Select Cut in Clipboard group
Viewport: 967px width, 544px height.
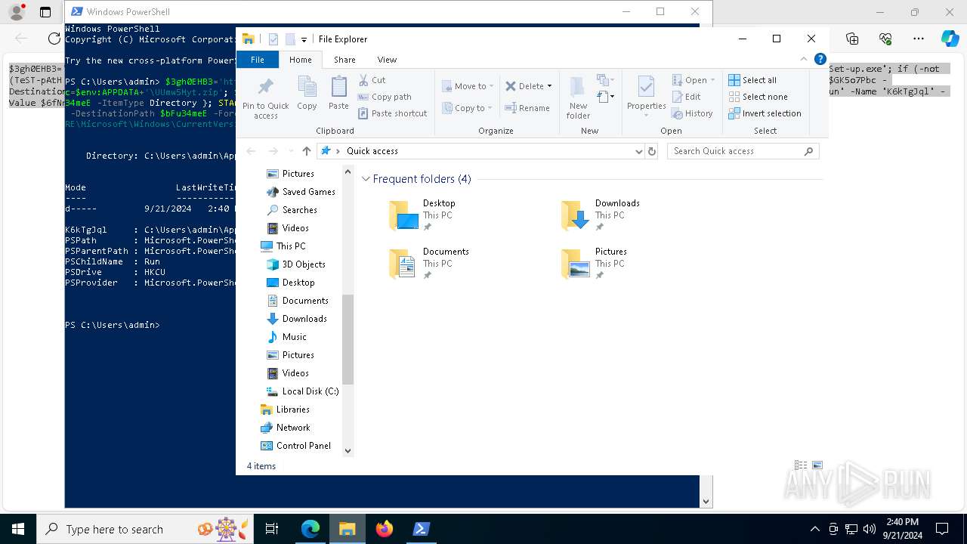click(372, 80)
